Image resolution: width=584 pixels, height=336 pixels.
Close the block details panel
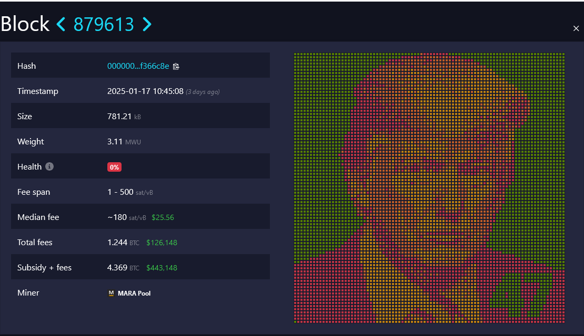[576, 28]
